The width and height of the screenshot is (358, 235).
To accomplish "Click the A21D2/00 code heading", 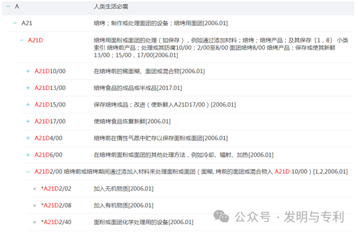I will [48, 171].
